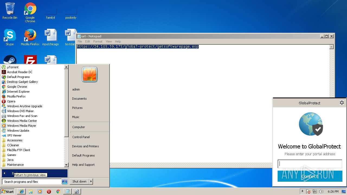Click the GlobalProtect globe shield logo
The image size is (347, 195).
tap(311, 124)
